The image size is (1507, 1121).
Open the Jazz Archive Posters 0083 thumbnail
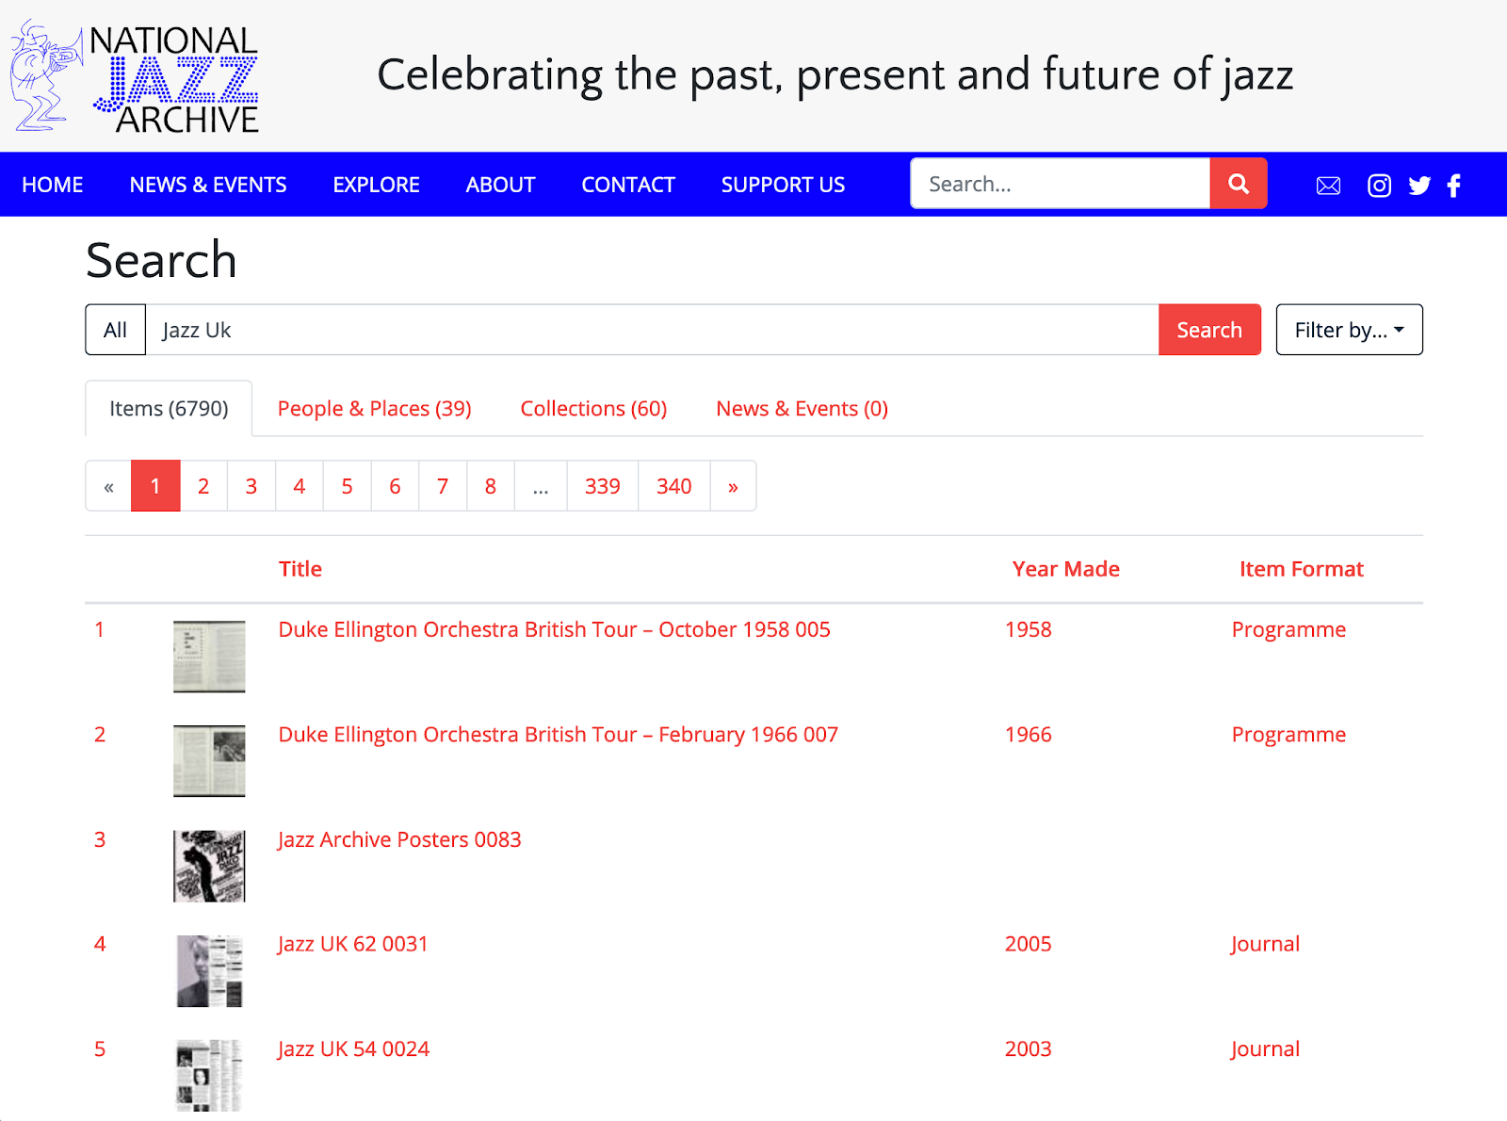point(209,866)
